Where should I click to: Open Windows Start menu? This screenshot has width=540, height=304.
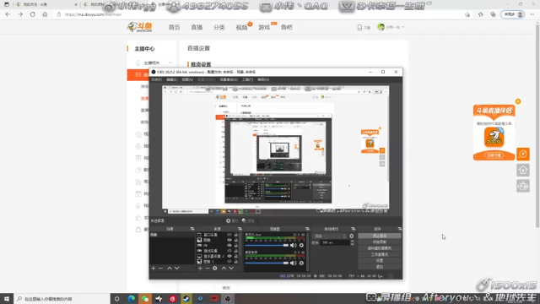coord(7,299)
